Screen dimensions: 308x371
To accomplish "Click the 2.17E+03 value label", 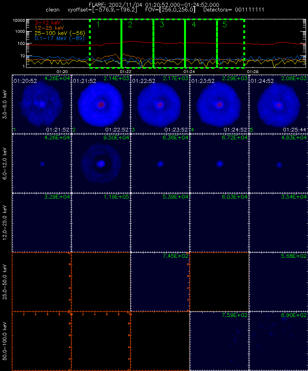I will 175,78.
